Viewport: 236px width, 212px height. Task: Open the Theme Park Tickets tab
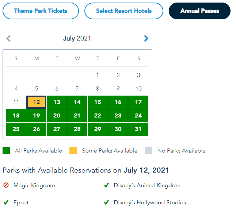pos(41,11)
